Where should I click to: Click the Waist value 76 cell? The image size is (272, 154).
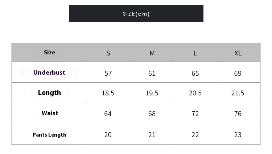pos(239,113)
